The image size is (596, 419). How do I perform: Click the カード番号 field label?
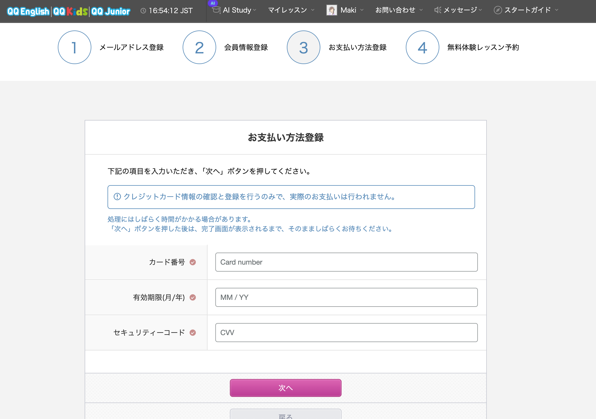click(x=167, y=262)
